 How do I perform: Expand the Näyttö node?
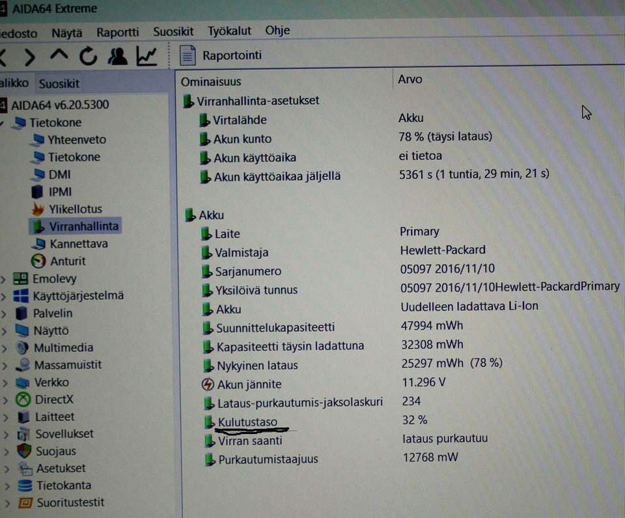pos(5,331)
